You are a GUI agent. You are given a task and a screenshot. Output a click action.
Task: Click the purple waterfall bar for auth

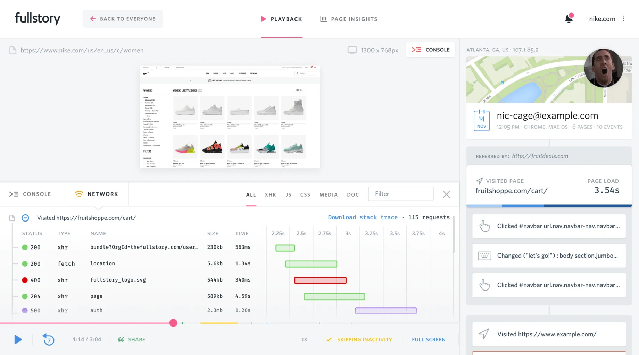(385, 311)
